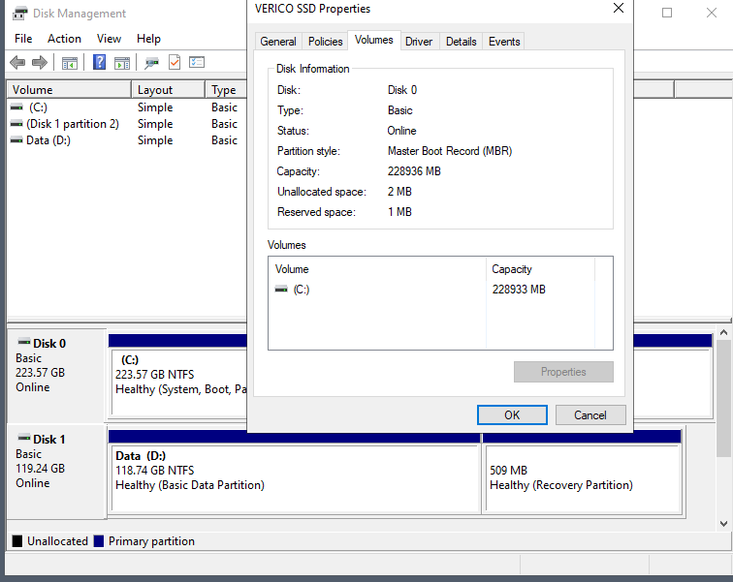733x582 pixels.
Task: Select (C:) in the properties Volumes list
Action: (x=432, y=290)
